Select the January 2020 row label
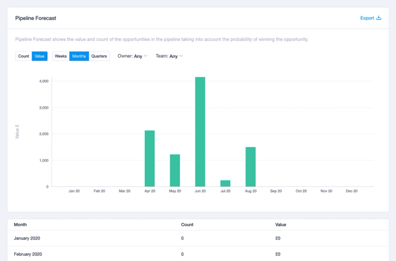Image resolution: width=396 pixels, height=261 pixels. 27,238
